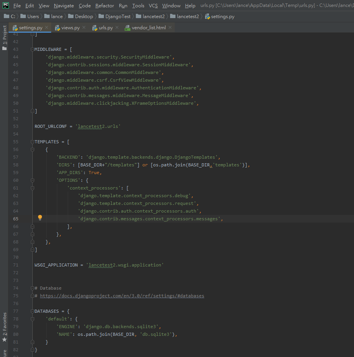Click the Desktop folder breadcrumb
The image size is (354, 357).
(84, 17)
